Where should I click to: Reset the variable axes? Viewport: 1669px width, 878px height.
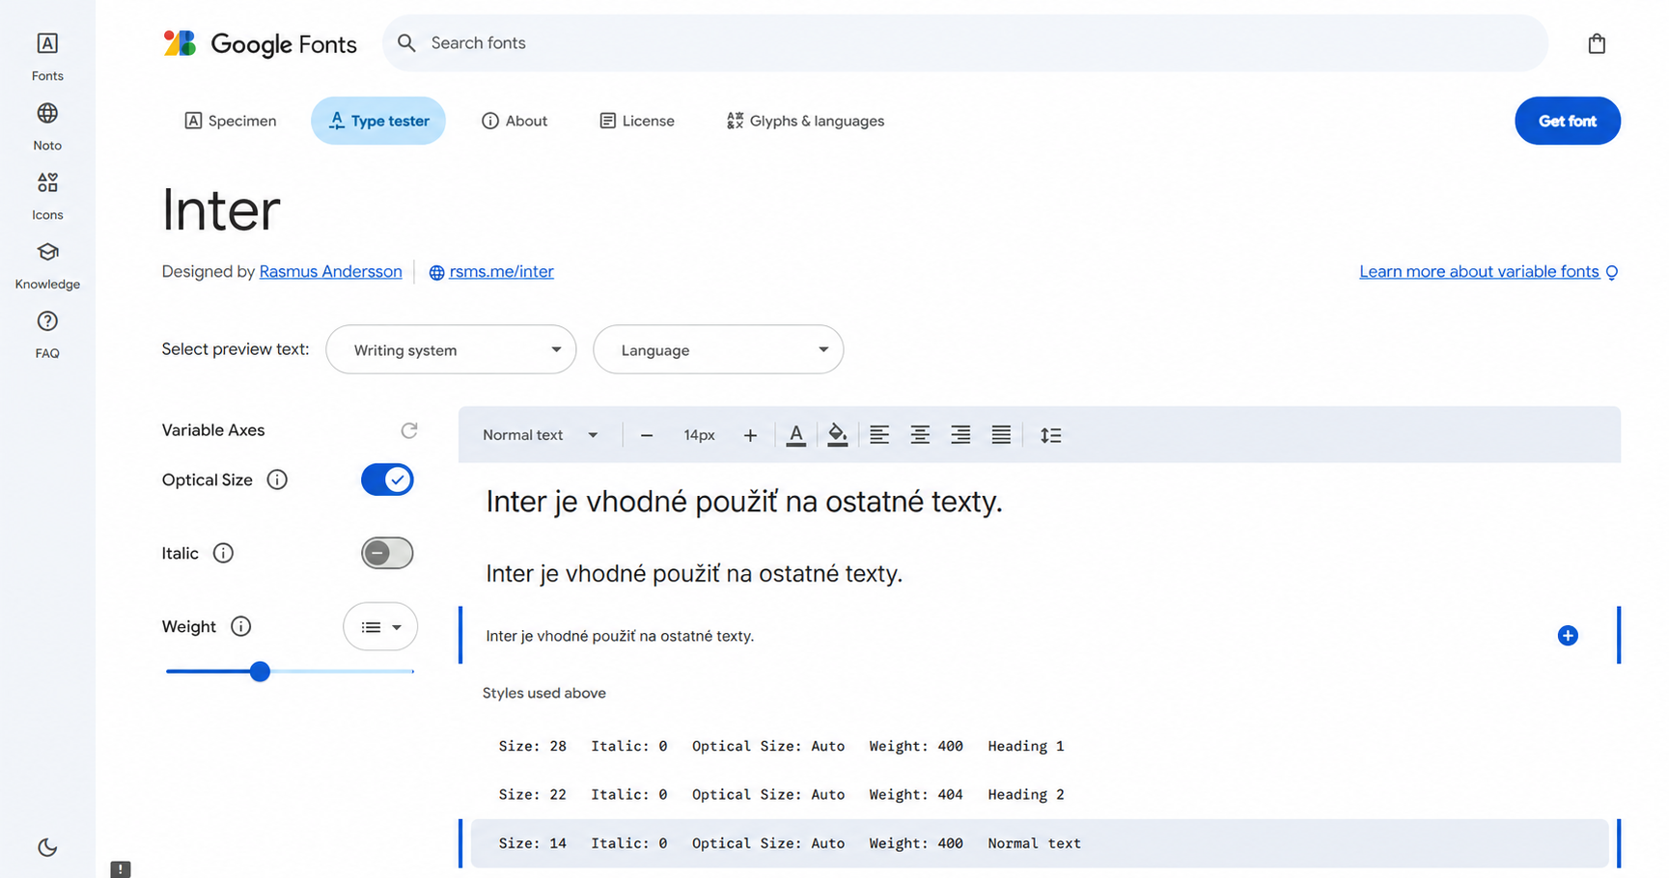click(409, 430)
